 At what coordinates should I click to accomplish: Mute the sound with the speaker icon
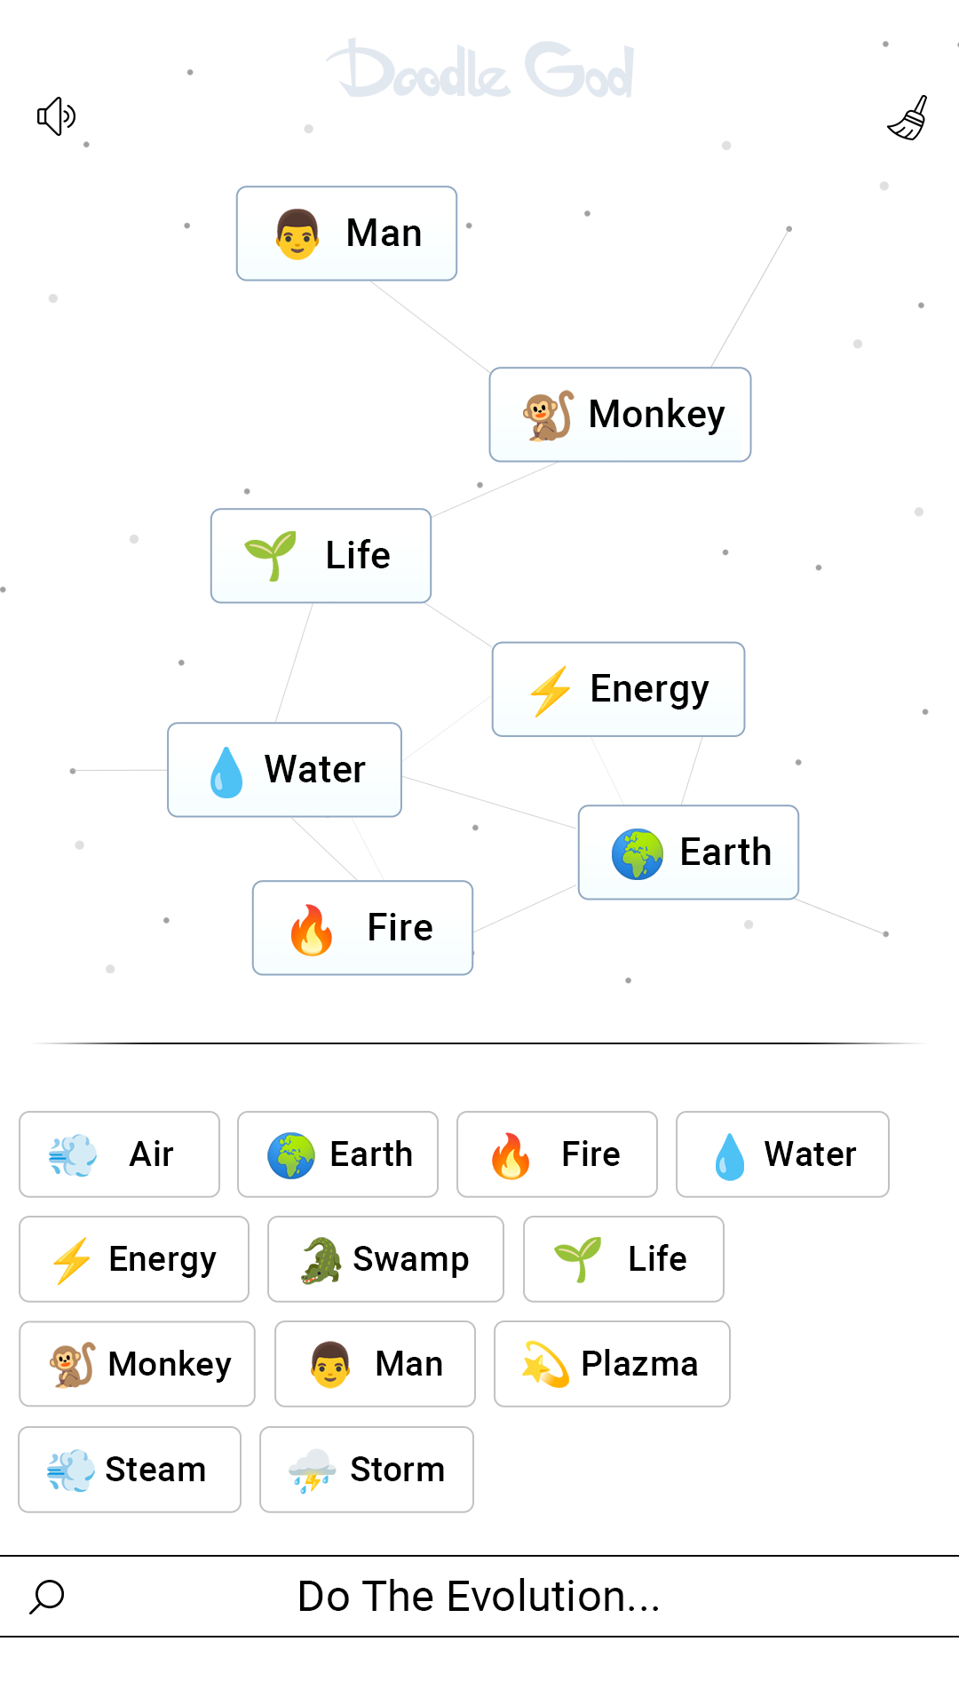(x=56, y=116)
